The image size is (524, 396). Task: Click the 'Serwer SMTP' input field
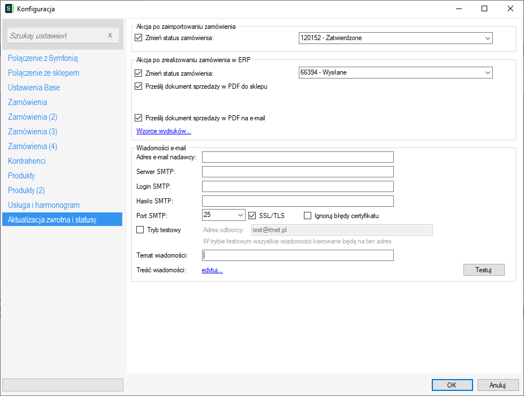coord(298,172)
